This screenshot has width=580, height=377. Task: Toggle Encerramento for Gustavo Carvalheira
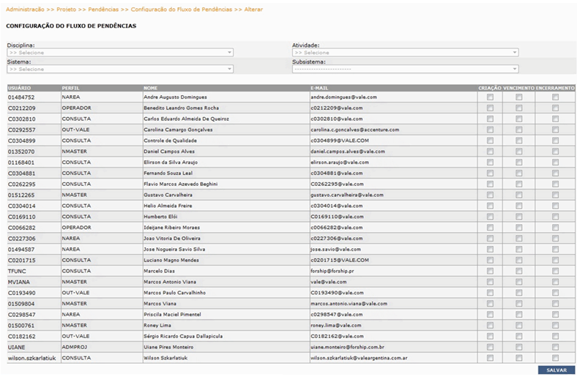(555, 195)
